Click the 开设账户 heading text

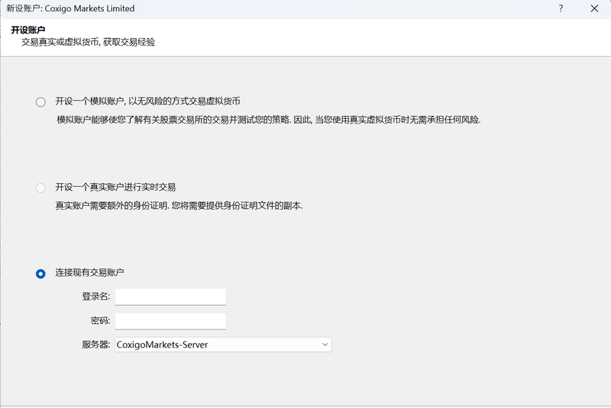tap(28, 30)
